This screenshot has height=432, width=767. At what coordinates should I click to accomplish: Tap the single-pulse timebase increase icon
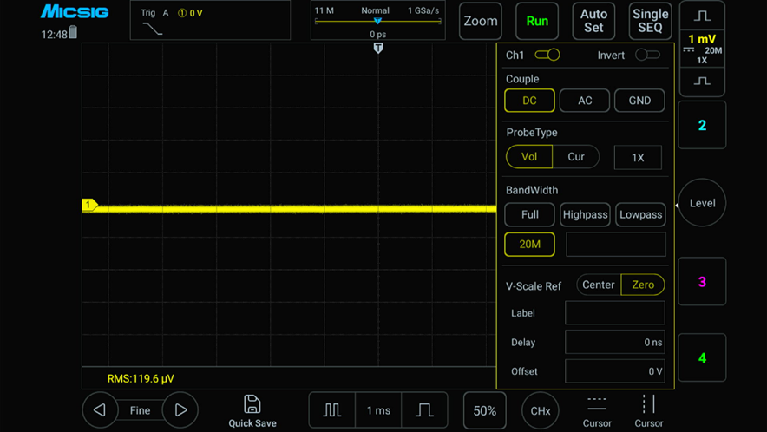click(424, 410)
